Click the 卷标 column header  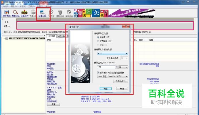(x=49, y=40)
